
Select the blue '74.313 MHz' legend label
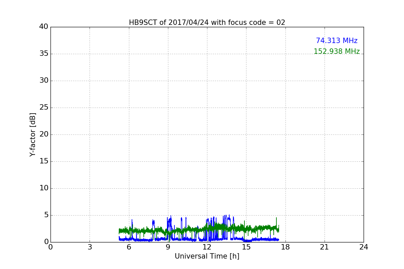point(337,41)
